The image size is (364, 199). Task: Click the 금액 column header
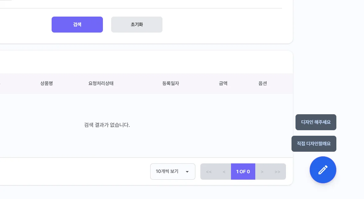(x=223, y=83)
